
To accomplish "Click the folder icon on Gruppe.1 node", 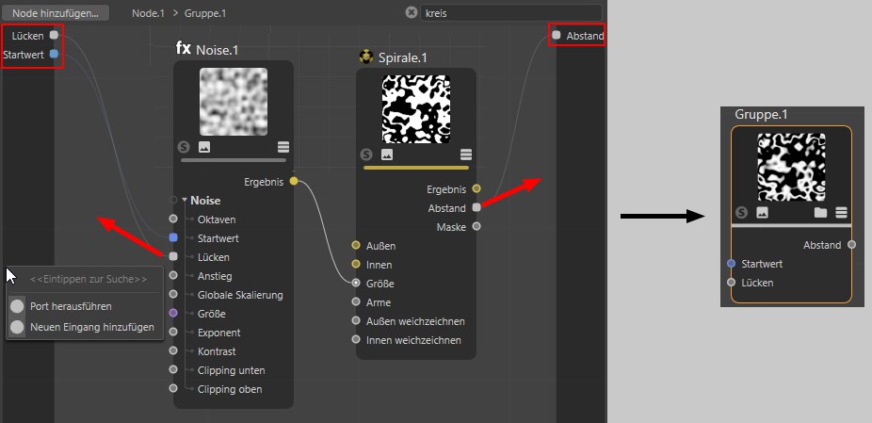I will (821, 213).
